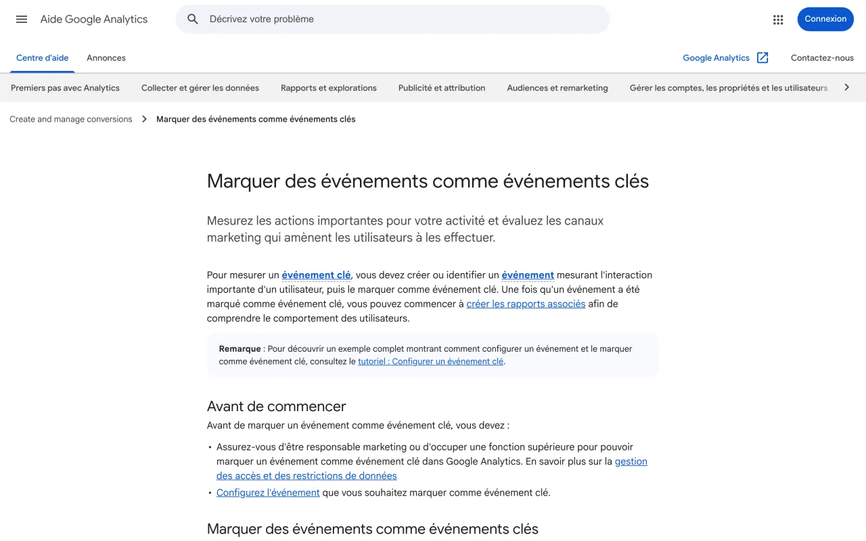Click the 'Configurez l'événement' link

(x=268, y=493)
